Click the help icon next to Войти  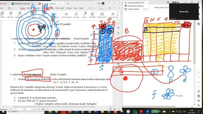point(168,2)
